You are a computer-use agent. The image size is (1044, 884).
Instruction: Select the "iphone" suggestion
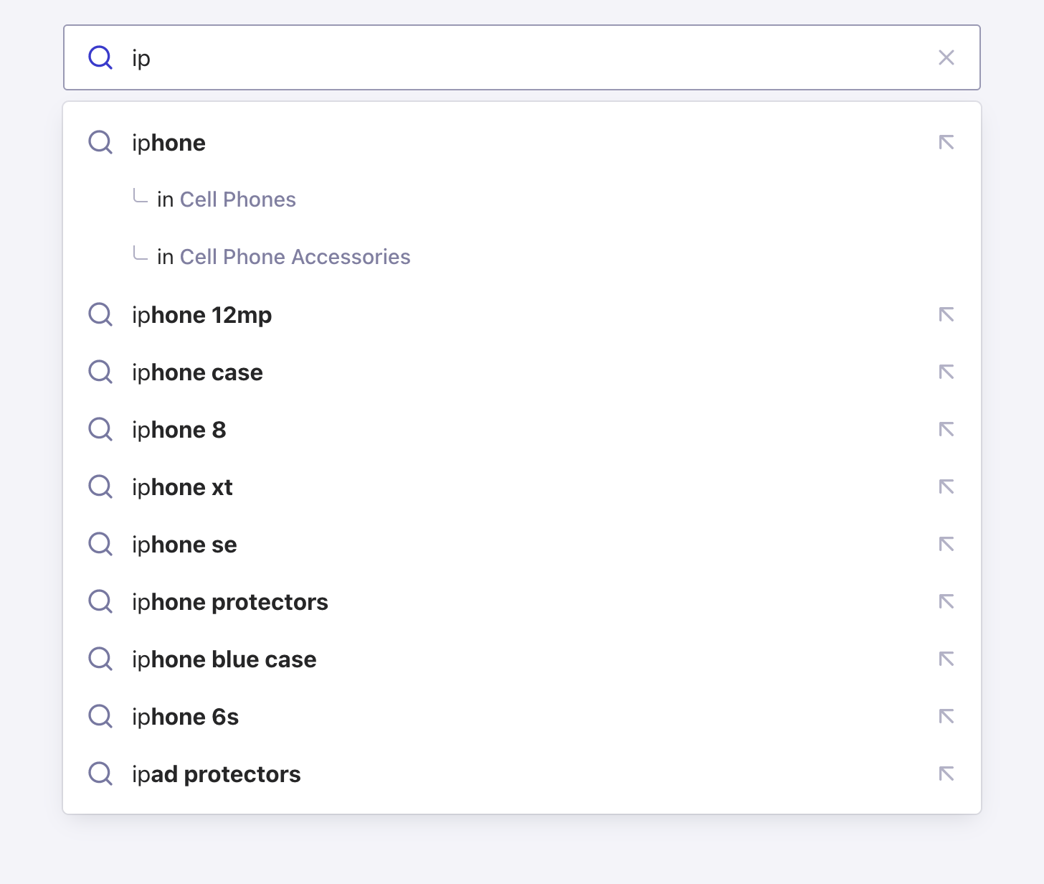coord(169,142)
